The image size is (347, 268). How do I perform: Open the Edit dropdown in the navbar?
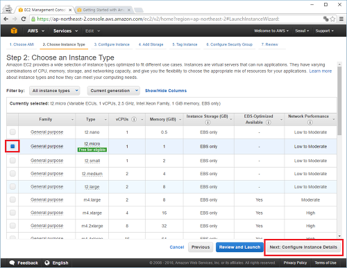(x=92, y=30)
